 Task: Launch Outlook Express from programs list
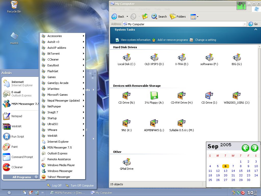point(63,153)
